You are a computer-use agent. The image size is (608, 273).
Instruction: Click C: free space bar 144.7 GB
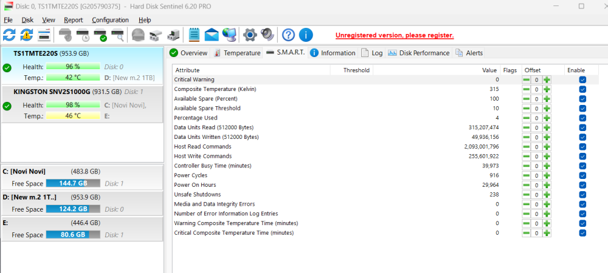click(73, 183)
